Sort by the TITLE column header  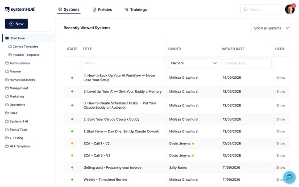(87, 49)
